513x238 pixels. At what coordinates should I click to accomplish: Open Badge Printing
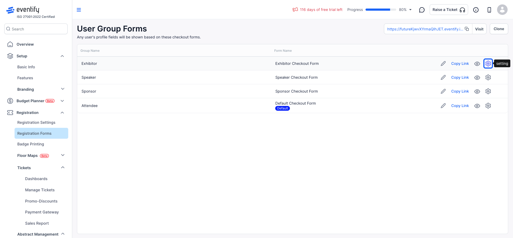tap(31, 144)
